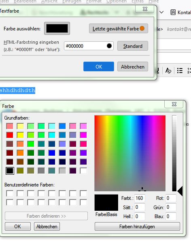Click the Kontakte address book icon
This screenshot has width=191, height=242.
[173, 12]
